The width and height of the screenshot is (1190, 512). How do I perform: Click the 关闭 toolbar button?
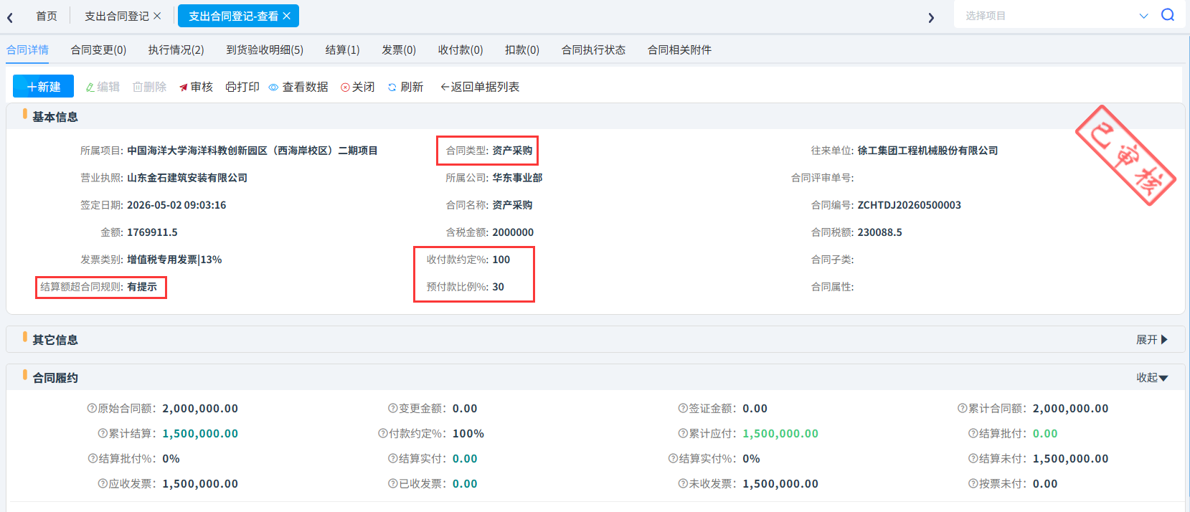click(x=358, y=87)
